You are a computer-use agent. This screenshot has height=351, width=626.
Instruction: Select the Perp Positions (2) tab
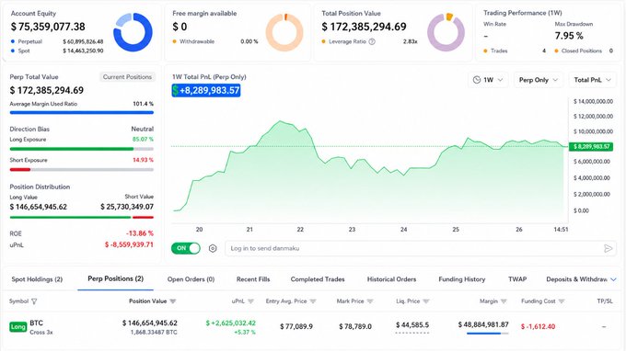[x=115, y=278]
